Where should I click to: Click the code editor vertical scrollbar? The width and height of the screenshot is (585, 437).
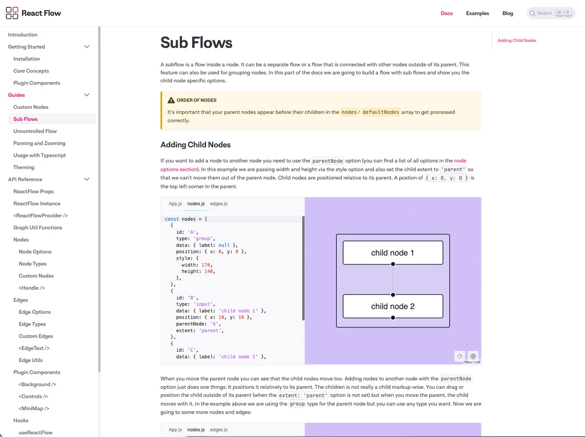(303, 269)
